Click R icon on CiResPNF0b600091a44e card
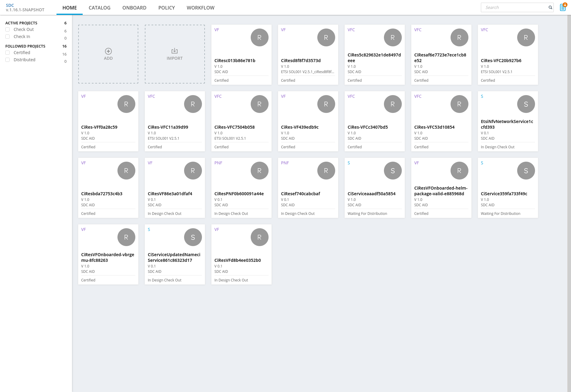 [259, 171]
